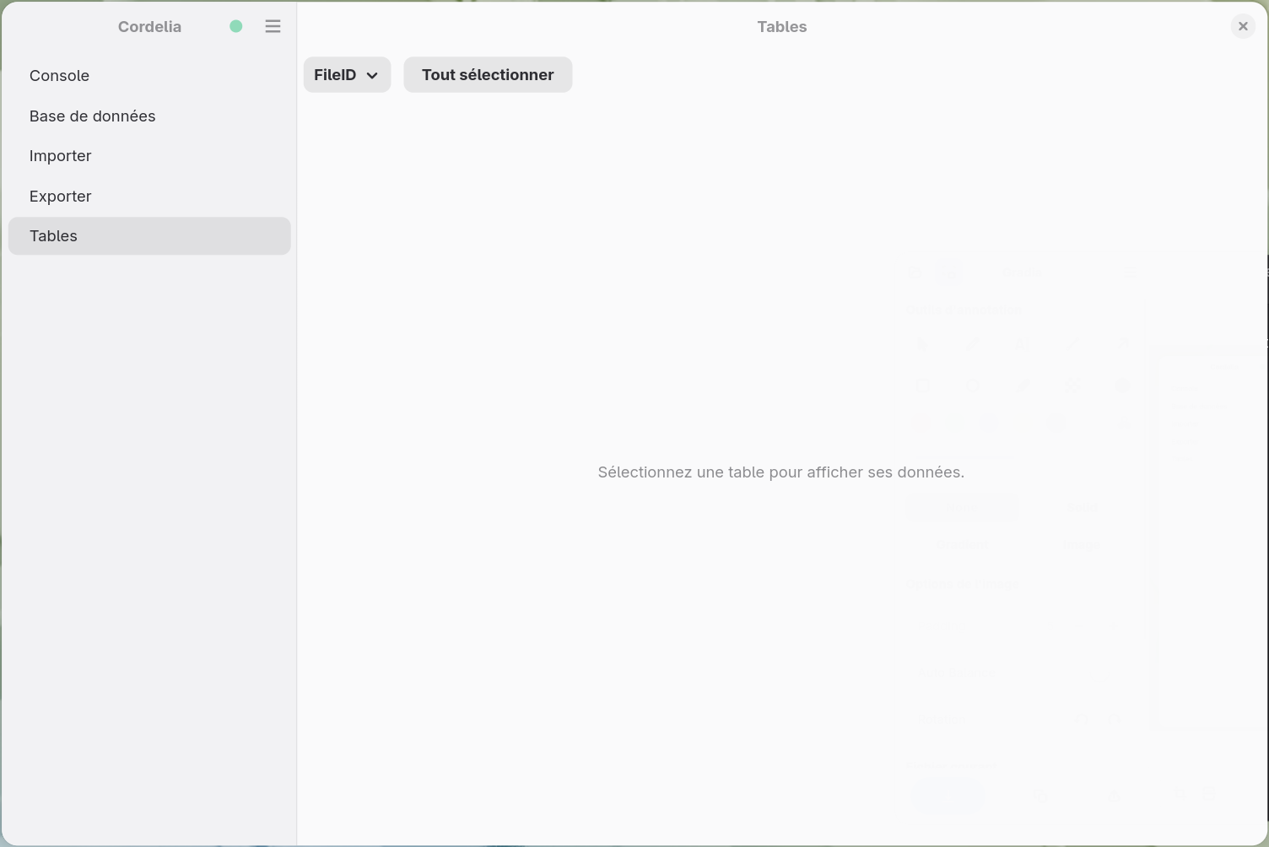Switch to the Exporter page
The height and width of the screenshot is (847, 1269).
(x=149, y=197)
